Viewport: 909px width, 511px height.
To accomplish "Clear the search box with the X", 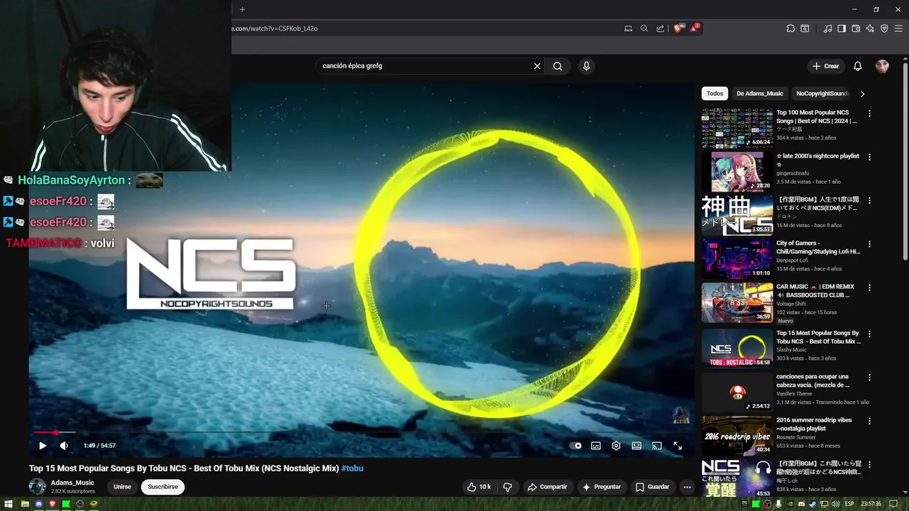I will (537, 66).
